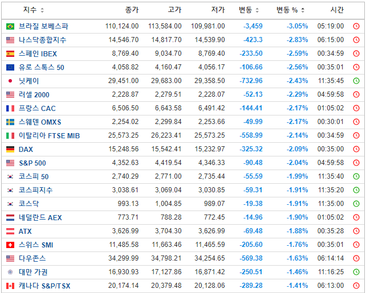Select the -1.63% change percentage cell
Image resolution: width=366 pixels, height=293 pixels.
[x=298, y=258]
